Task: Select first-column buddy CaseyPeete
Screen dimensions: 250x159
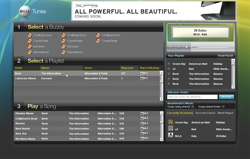Action: point(38,41)
